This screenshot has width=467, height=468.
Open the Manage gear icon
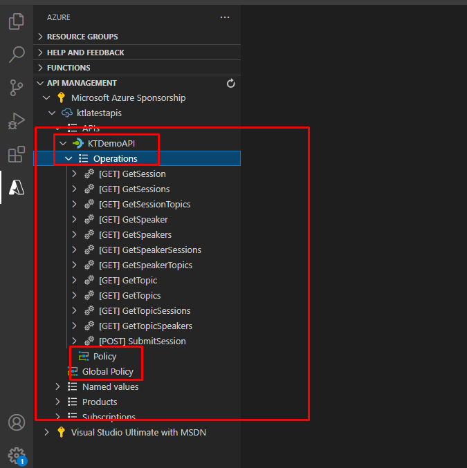coord(17,455)
